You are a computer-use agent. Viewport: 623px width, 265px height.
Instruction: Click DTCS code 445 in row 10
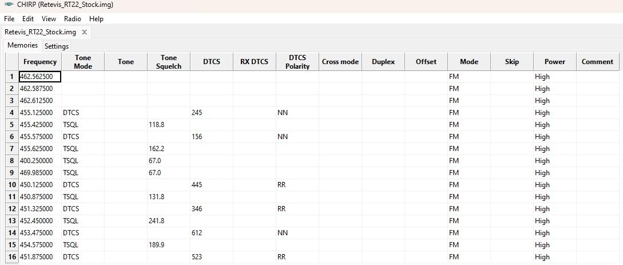point(212,185)
